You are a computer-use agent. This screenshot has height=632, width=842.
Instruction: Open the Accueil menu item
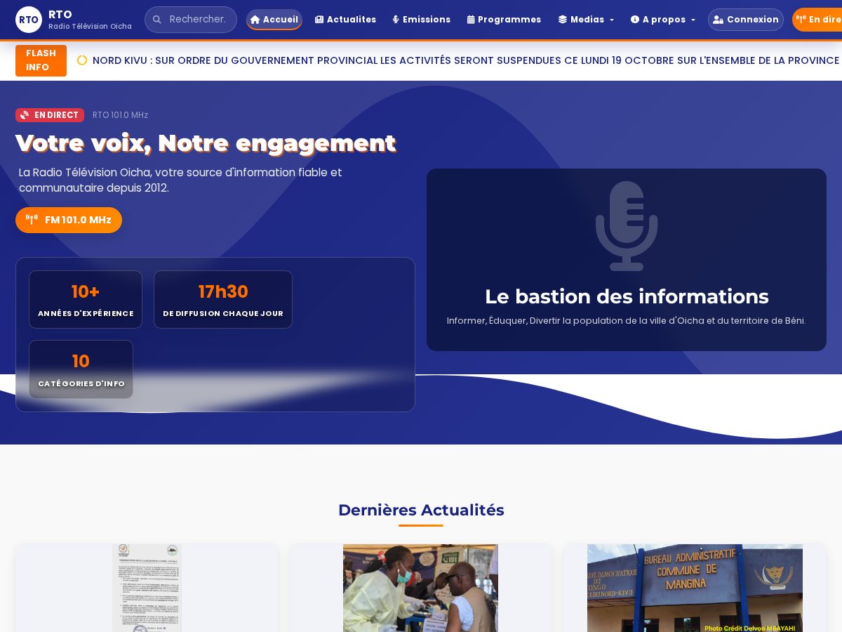pyautogui.click(x=274, y=20)
